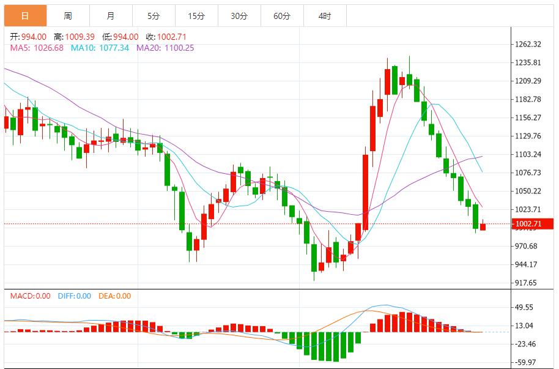This screenshot has height=369, width=559.
Task: Click the 1023.71 price axis label
Action: click(x=528, y=209)
